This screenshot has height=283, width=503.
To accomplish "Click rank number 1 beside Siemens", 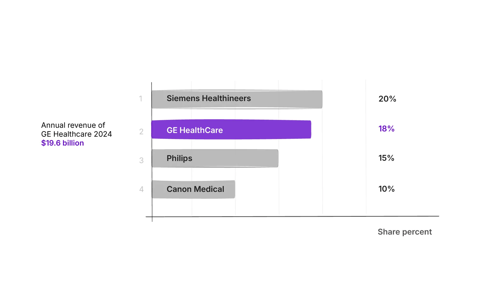I will point(141,99).
